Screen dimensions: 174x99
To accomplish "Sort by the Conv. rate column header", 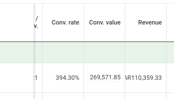I will click(65, 22).
